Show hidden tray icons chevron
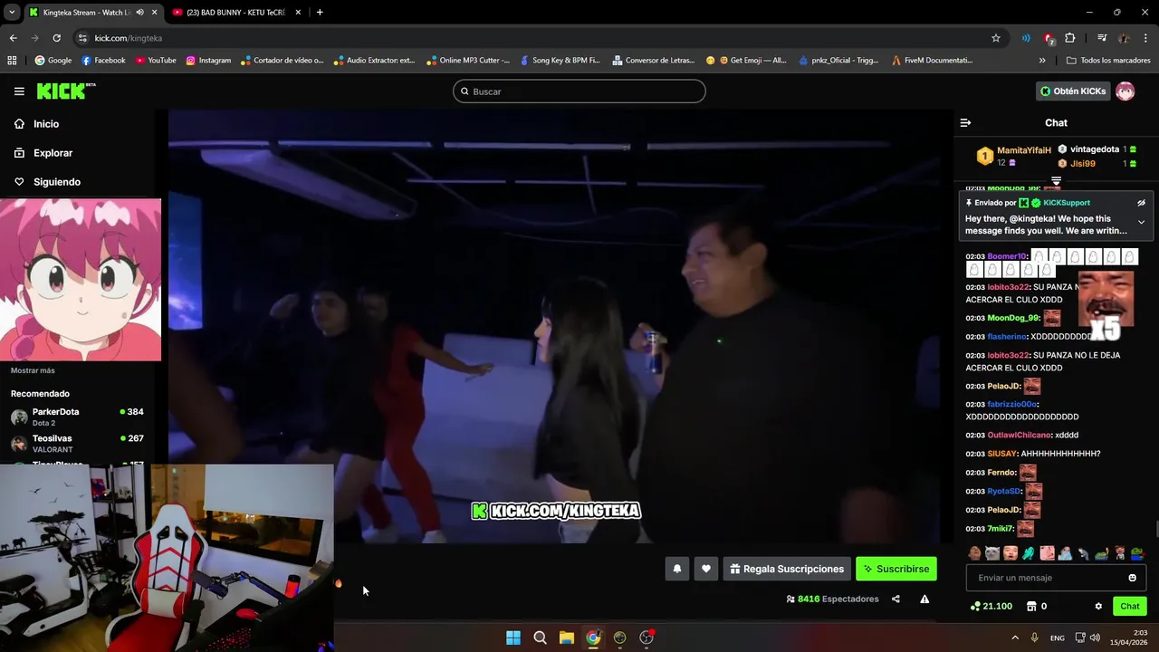 pos(1014,638)
